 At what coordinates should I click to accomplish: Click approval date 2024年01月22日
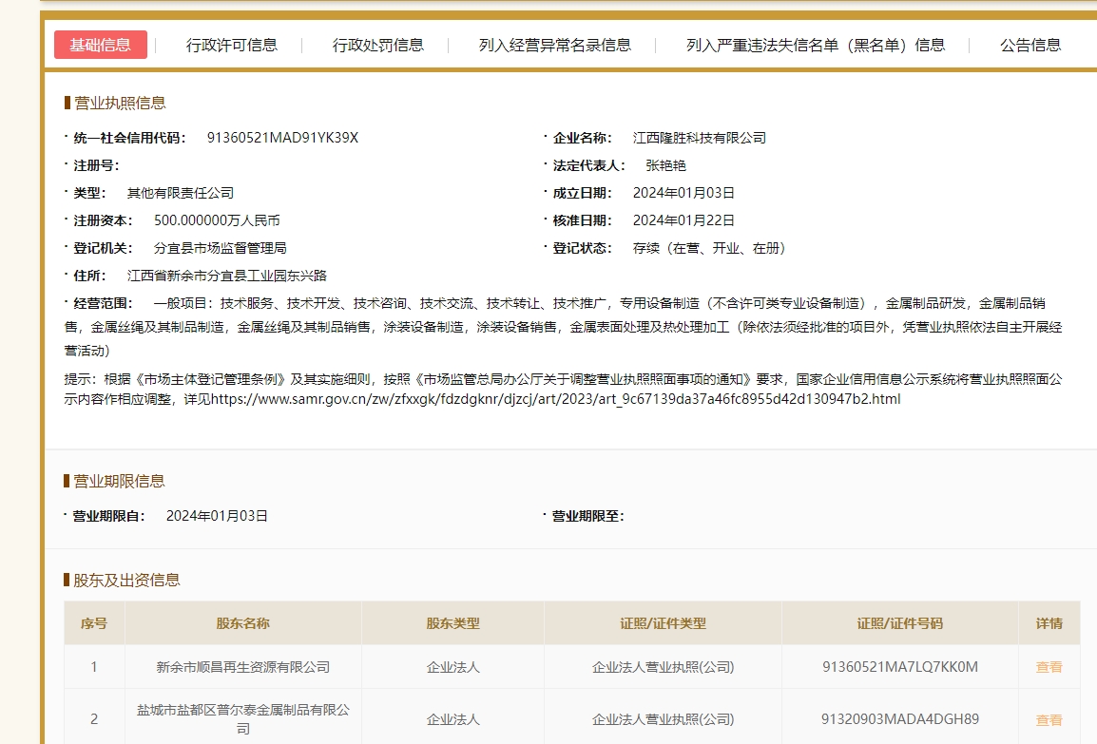click(683, 220)
